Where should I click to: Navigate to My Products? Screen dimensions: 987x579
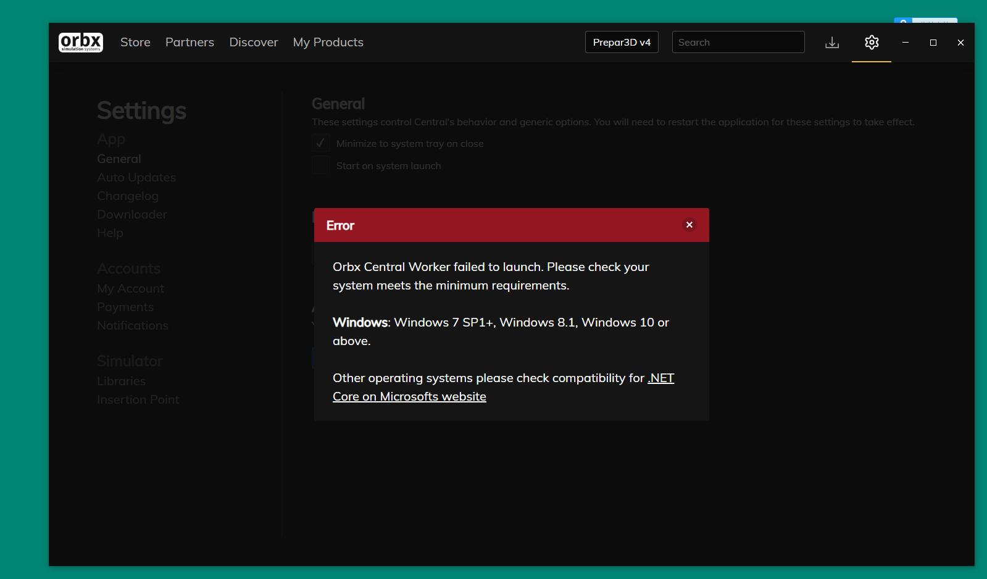[x=328, y=42]
